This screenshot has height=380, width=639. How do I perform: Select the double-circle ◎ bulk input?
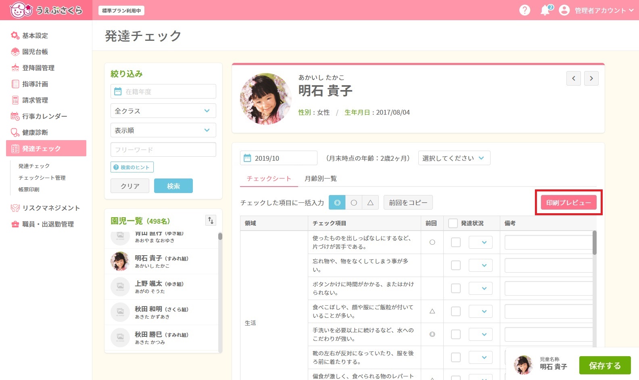[337, 202]
